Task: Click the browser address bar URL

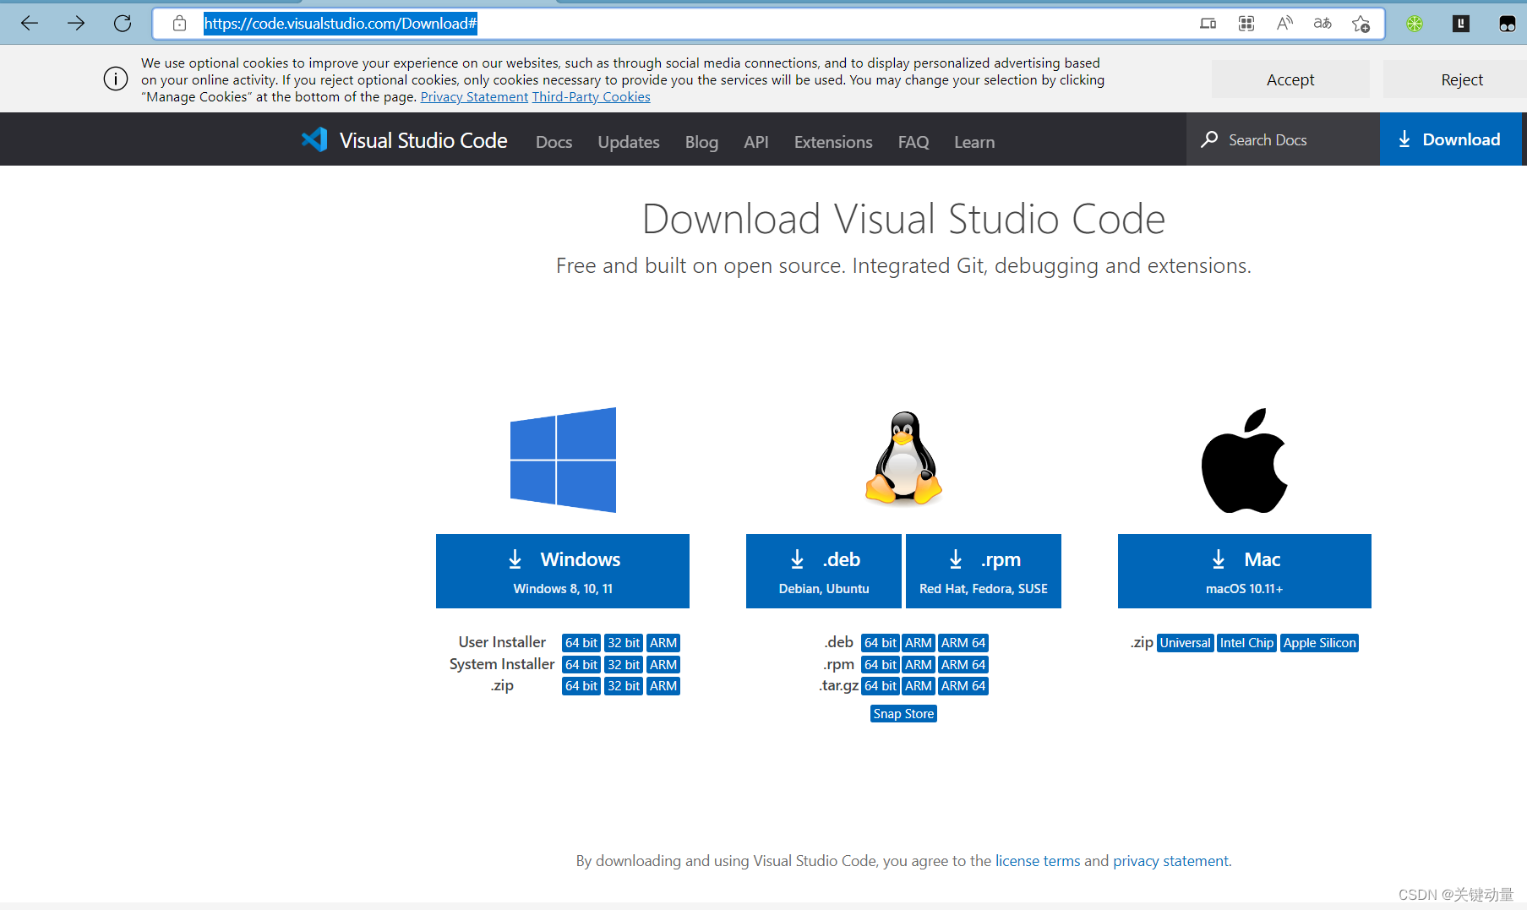Action: (341, 24)
